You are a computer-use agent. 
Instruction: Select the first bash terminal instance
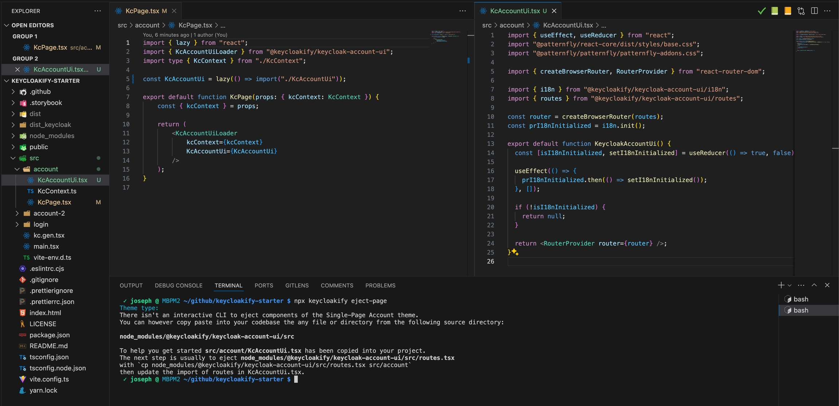click(800, 299)
